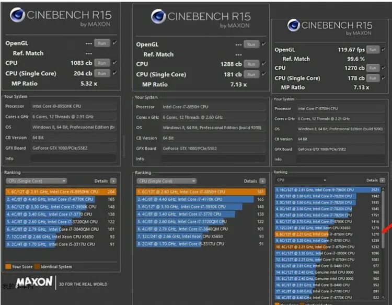Run Single Core test scoring 181 cb

(251, 75)
